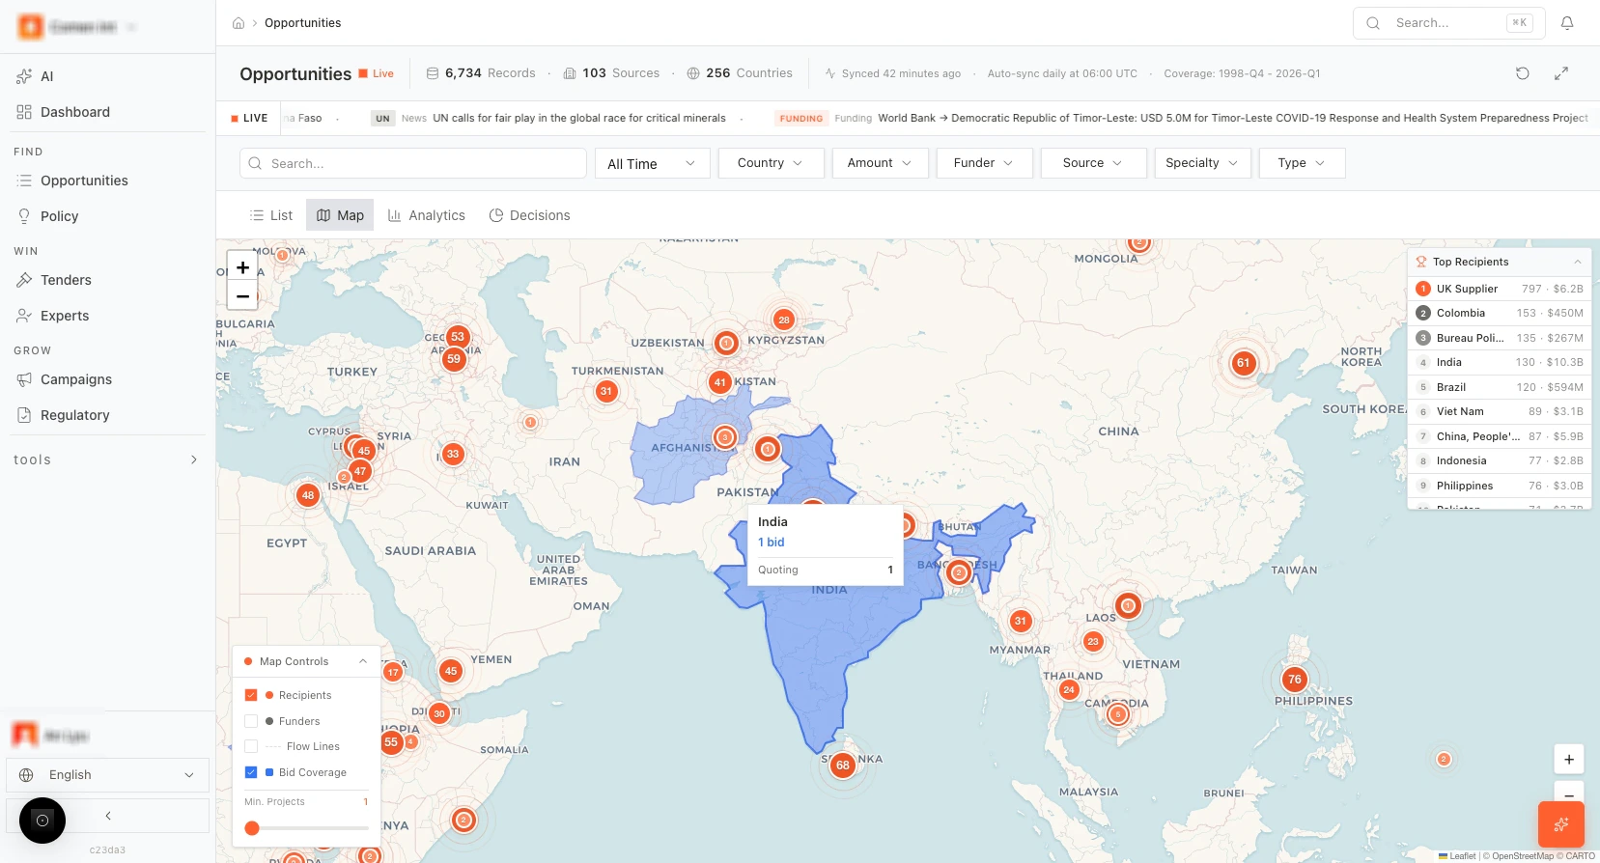Click the cluster marker numbered 33 near Iran

tap(453, 454)
